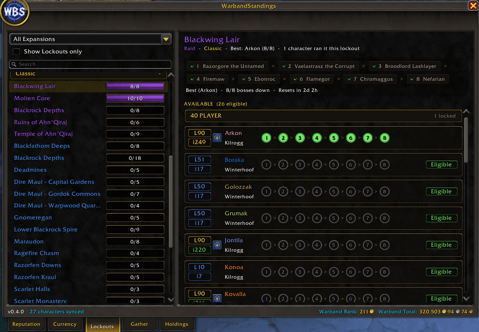
Task: Click Molten Core 10/10 progress bar
Action: point(135,99)
